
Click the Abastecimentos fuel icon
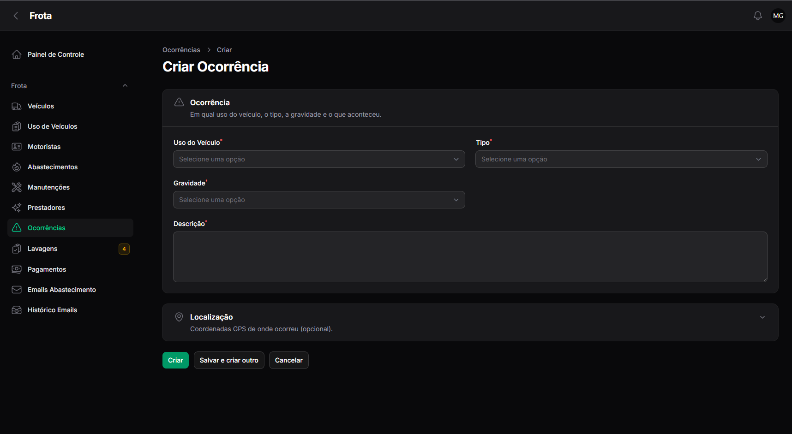17,167
